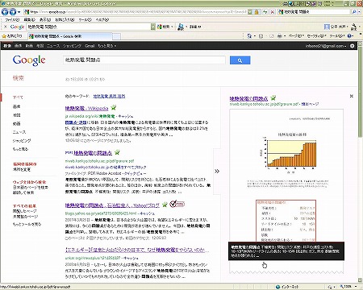363x290 pixels.
Task: Collapse the preview pane with the >> arrow
Action: 217,171
